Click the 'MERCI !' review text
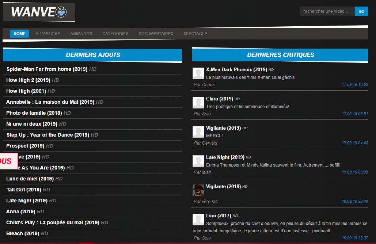This screenshot has width=376, height=244. [x=214, y=136]
